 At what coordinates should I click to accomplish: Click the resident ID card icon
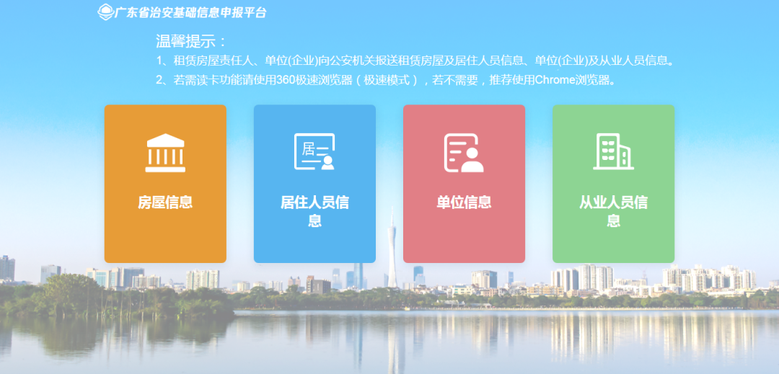coord(314,152)
